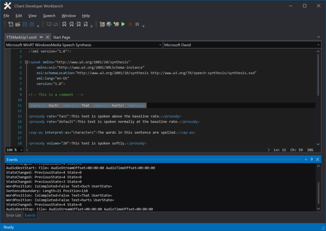This screenshot has height=231, width=326.
Task: Comment out the selected lines
Action: pyautogui.click(x=49, y=24)
